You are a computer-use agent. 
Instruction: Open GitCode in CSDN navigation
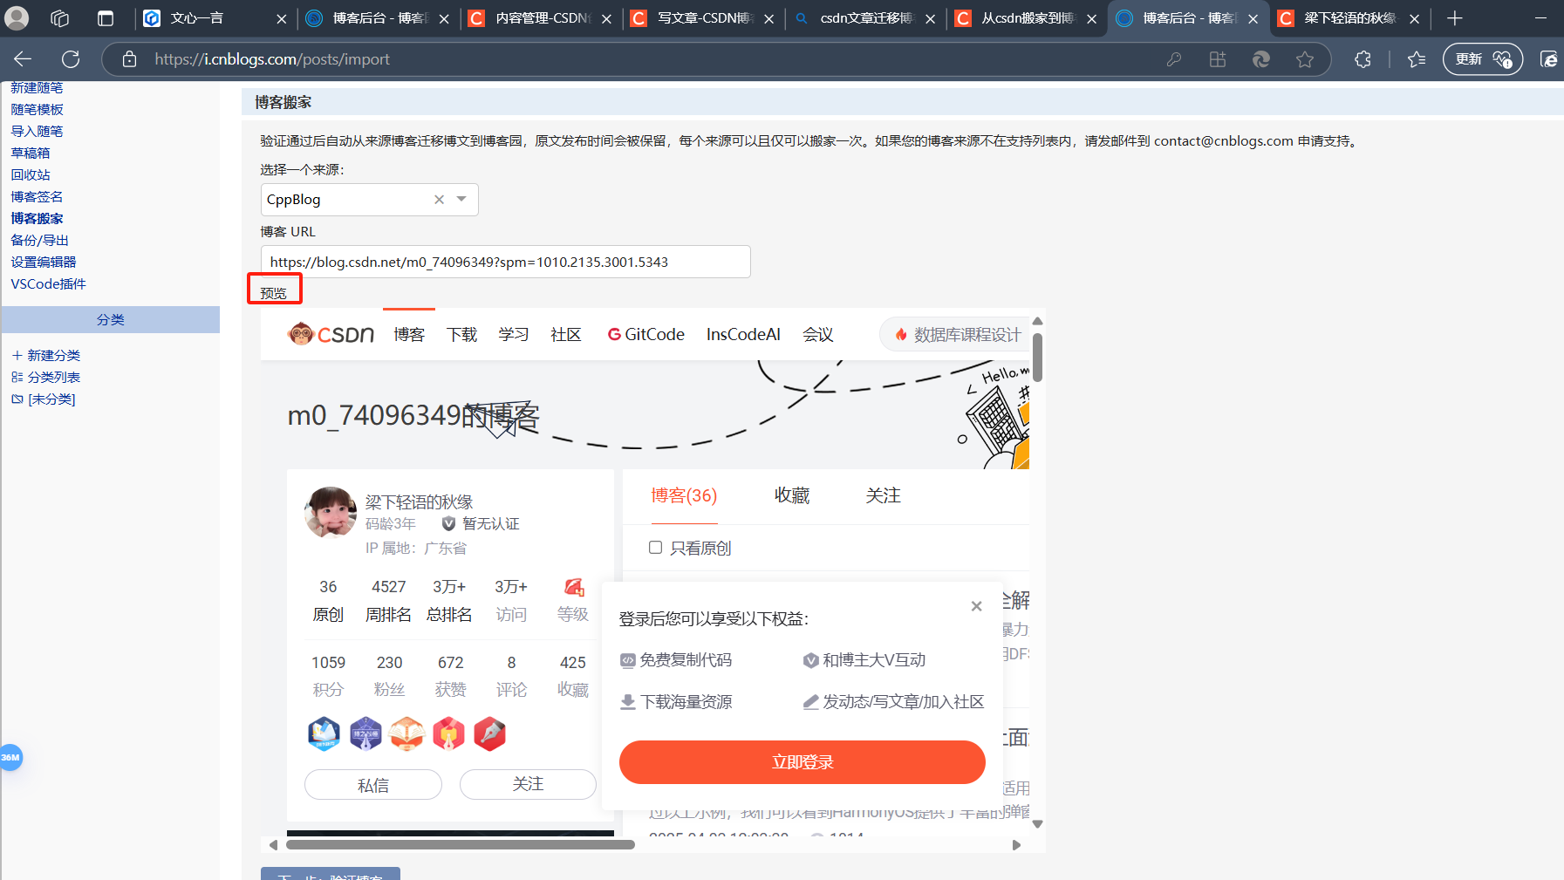tap(646, 334)
